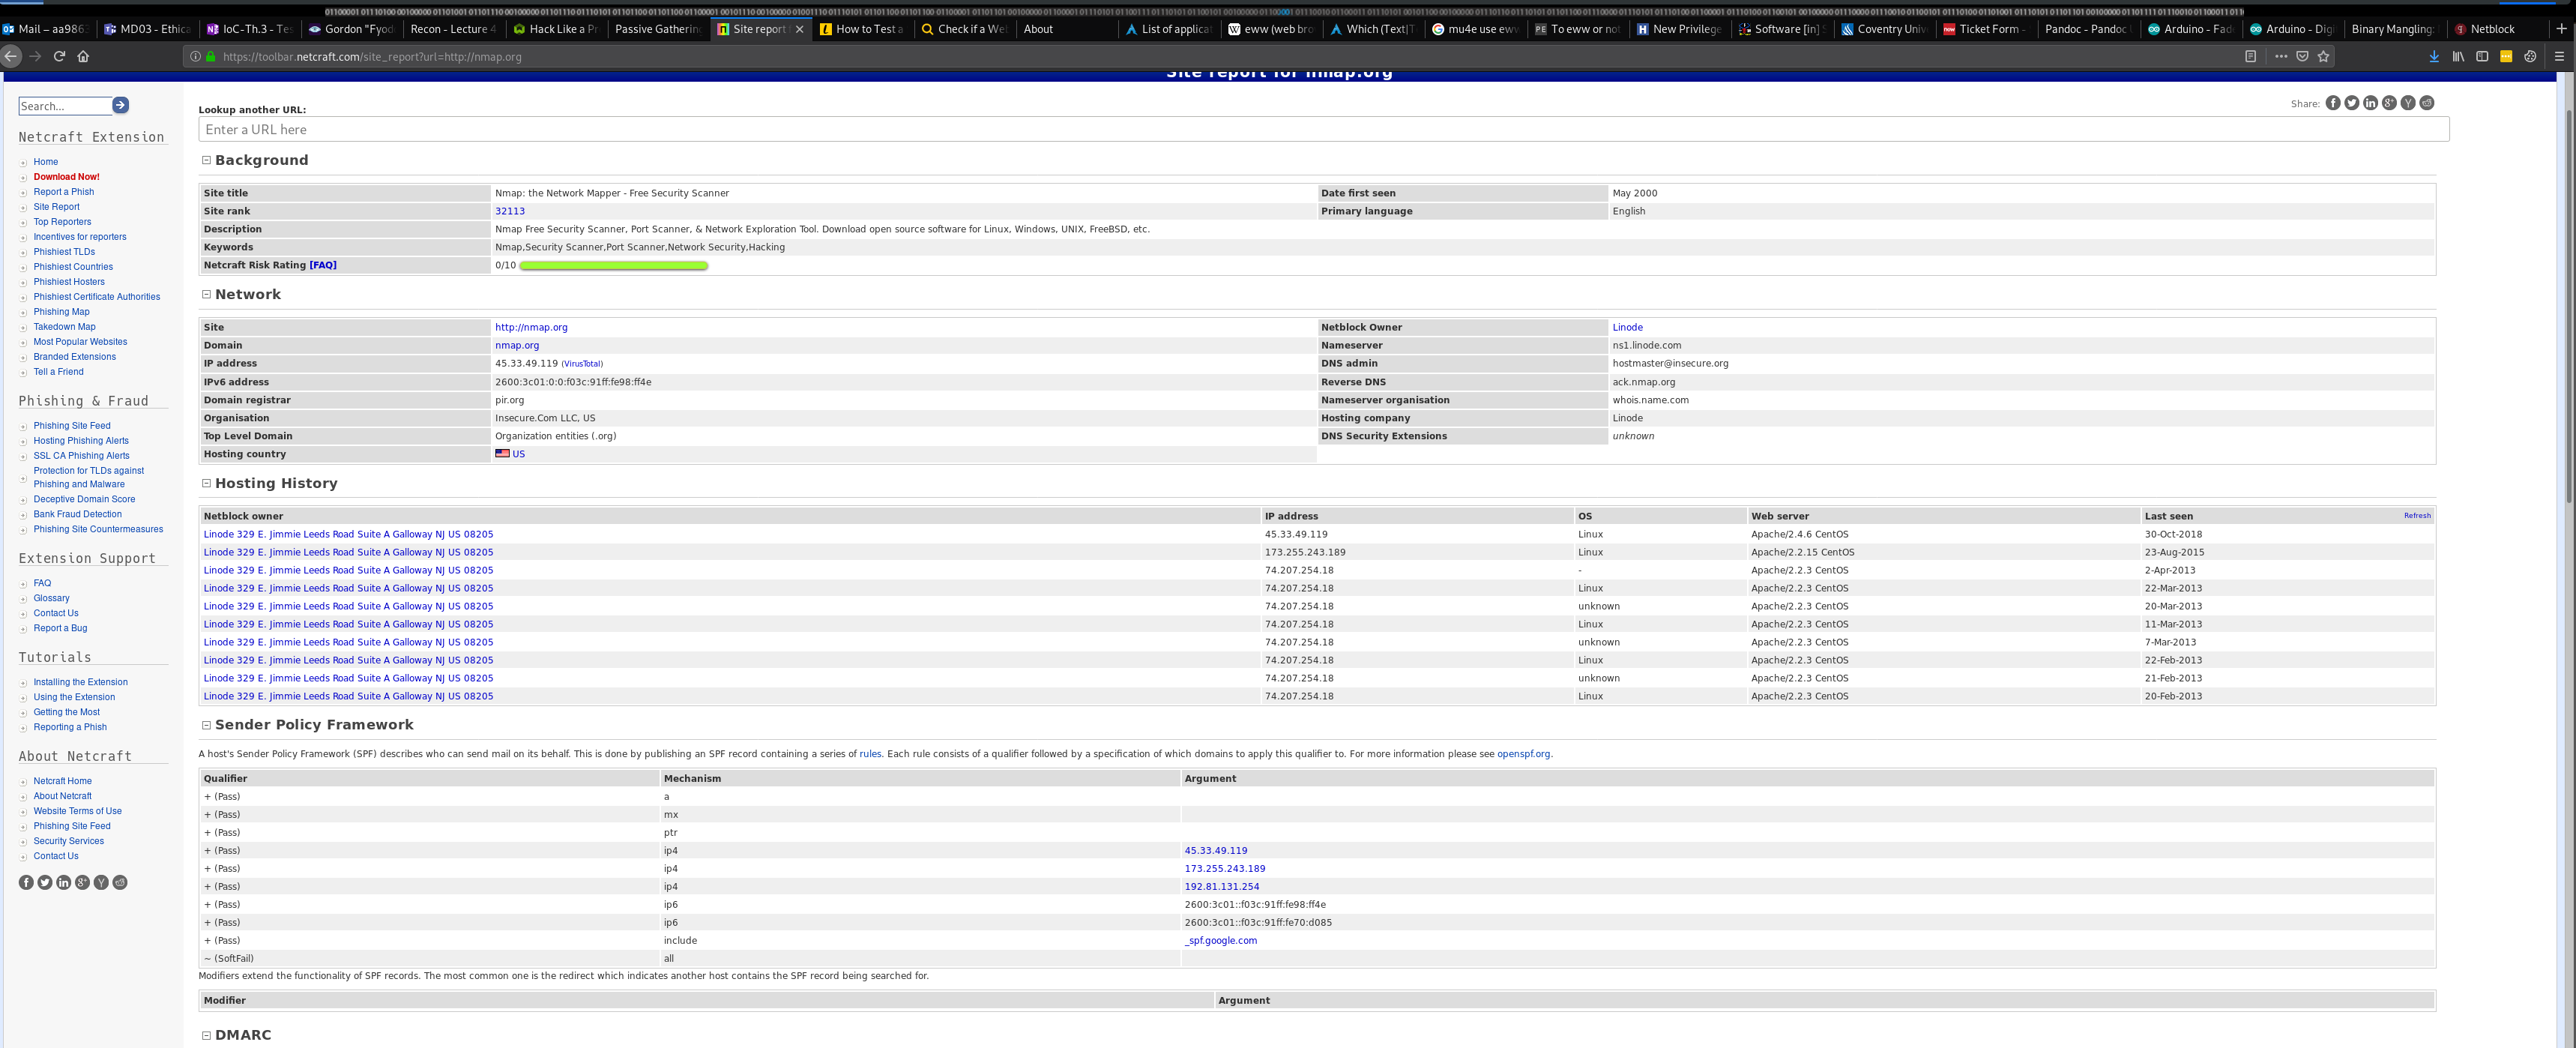This screenshot has width=2576, height=1048.
Task: Open the Library bookshelf icon
Action: tap(2458, 57)
